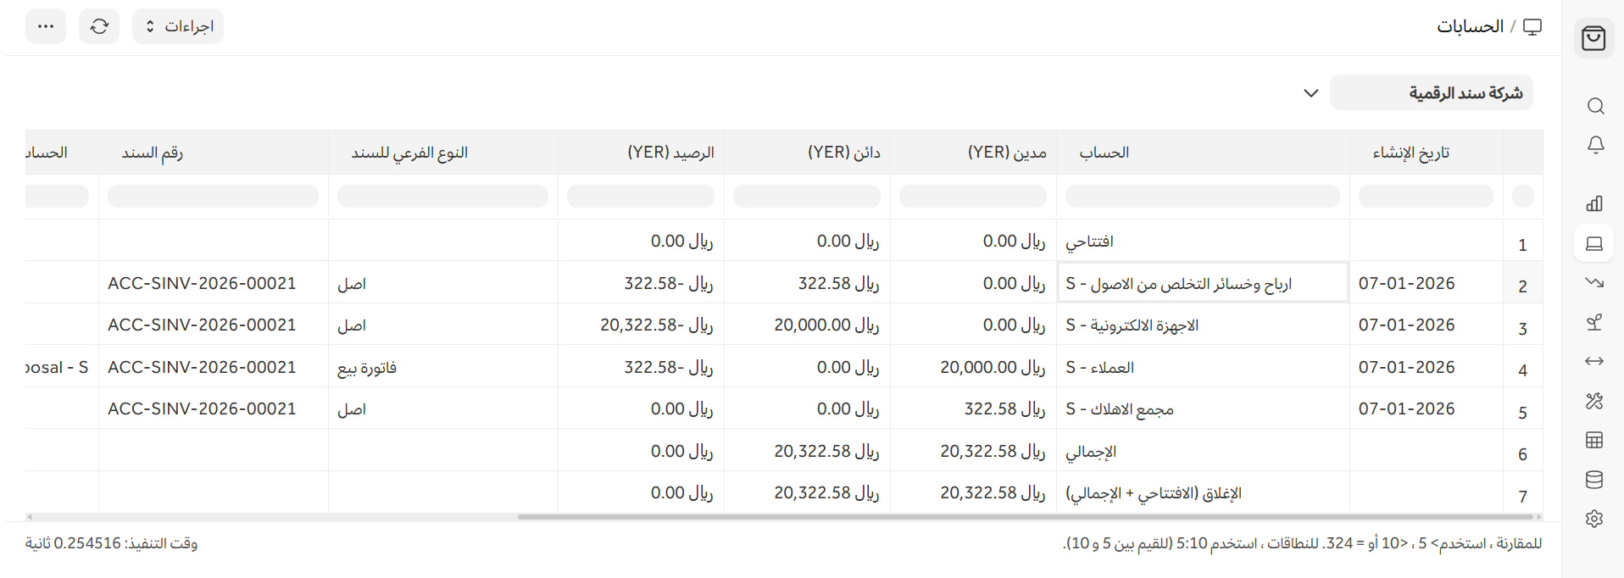Open settings gear in sidebar
Screen dimensions: 1624x578
pyautogui.click(x=1594, y=519)
